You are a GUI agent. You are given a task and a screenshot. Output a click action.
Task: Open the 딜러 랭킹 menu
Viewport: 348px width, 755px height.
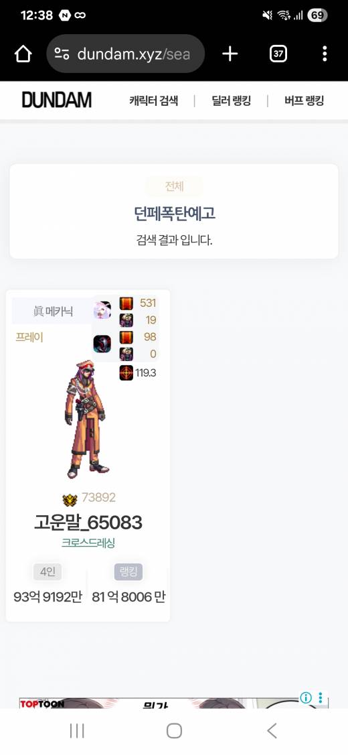point(231,100)
